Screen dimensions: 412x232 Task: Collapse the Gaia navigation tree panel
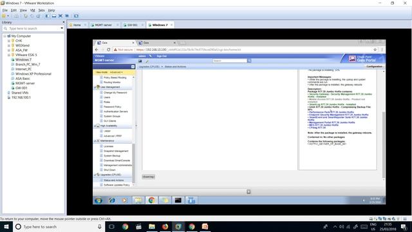coord(133,67)
